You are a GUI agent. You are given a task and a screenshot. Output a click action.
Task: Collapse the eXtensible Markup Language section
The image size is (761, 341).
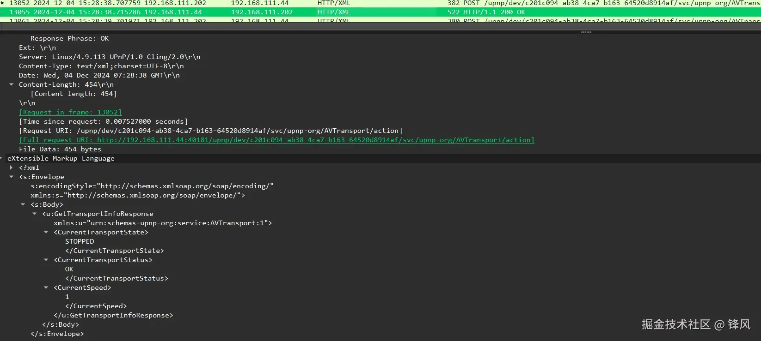coord(1,158)
